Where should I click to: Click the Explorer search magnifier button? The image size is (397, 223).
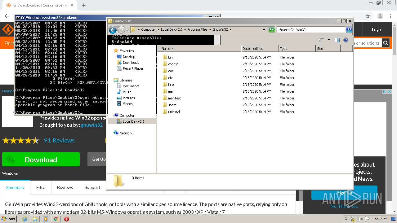349,30
